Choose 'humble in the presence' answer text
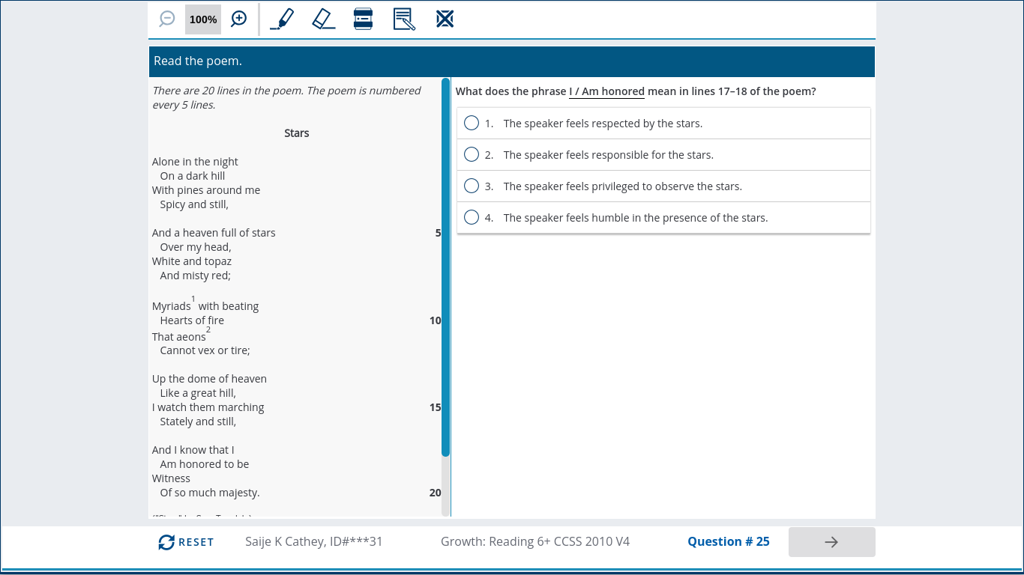Screen dimensions: 1024x575 [x=636, y=218]
